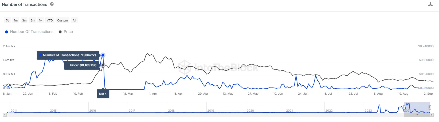Click the blue transactions data point marker
This screenshot has width=439, height=122.
(103, 55)
